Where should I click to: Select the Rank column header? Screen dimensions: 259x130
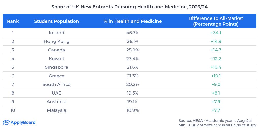13,21
